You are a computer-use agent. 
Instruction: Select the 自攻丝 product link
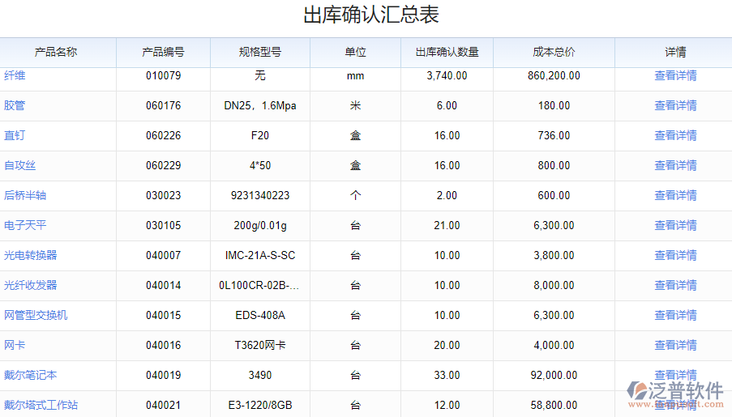click(20, 165)
